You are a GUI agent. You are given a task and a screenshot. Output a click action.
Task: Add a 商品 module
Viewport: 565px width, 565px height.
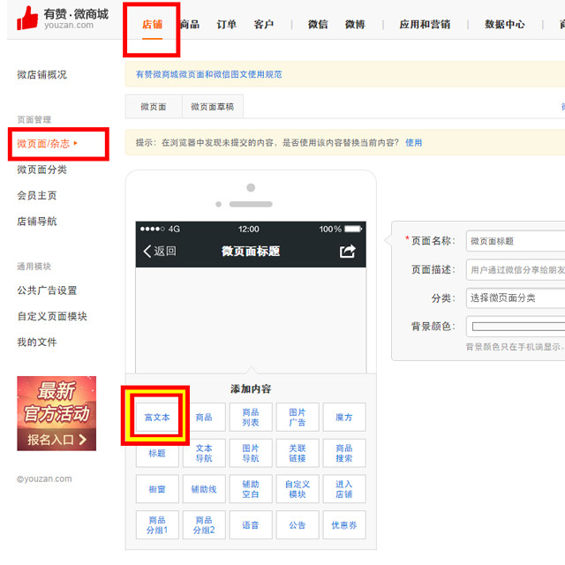coord(204,418)
